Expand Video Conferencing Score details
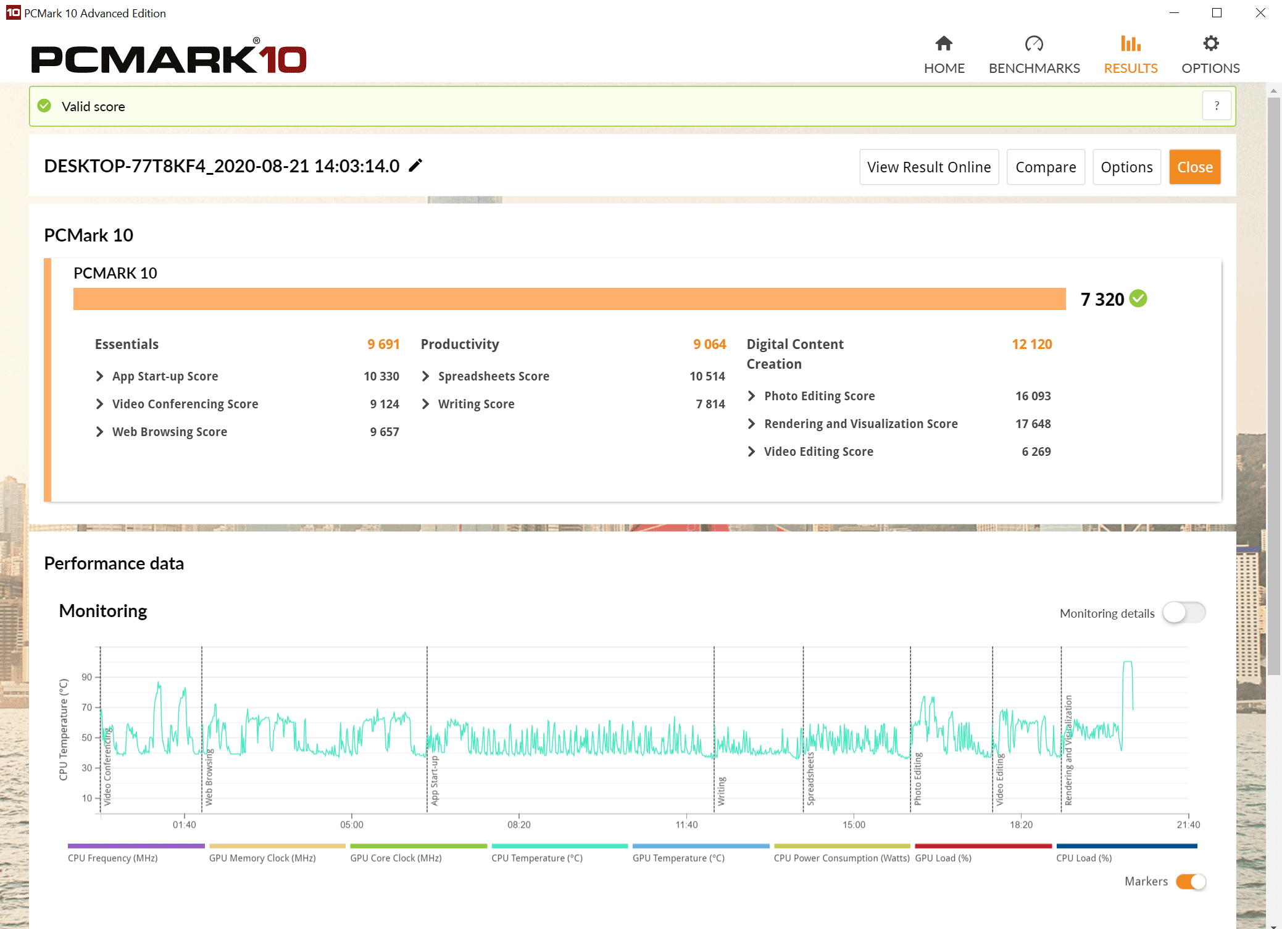Image resolution: width=1282 pixels, height=929 pixels. 99,404
